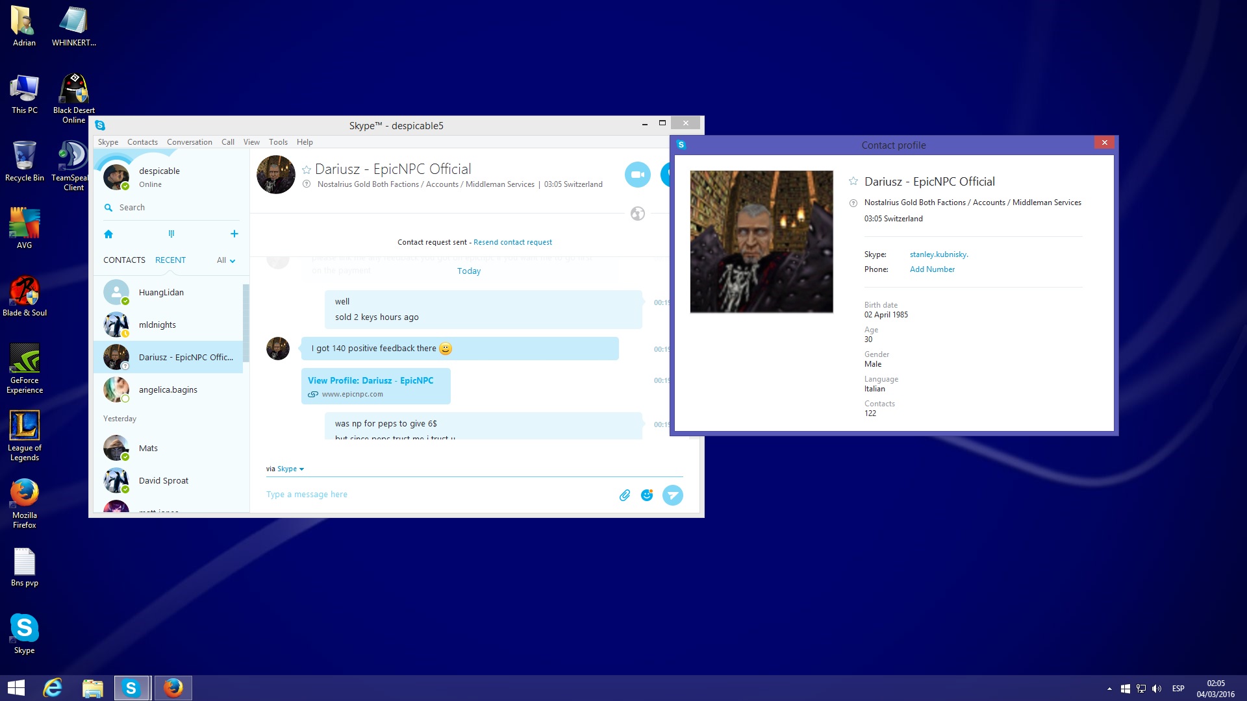Click the contact list scrollbar

point(246,323)
